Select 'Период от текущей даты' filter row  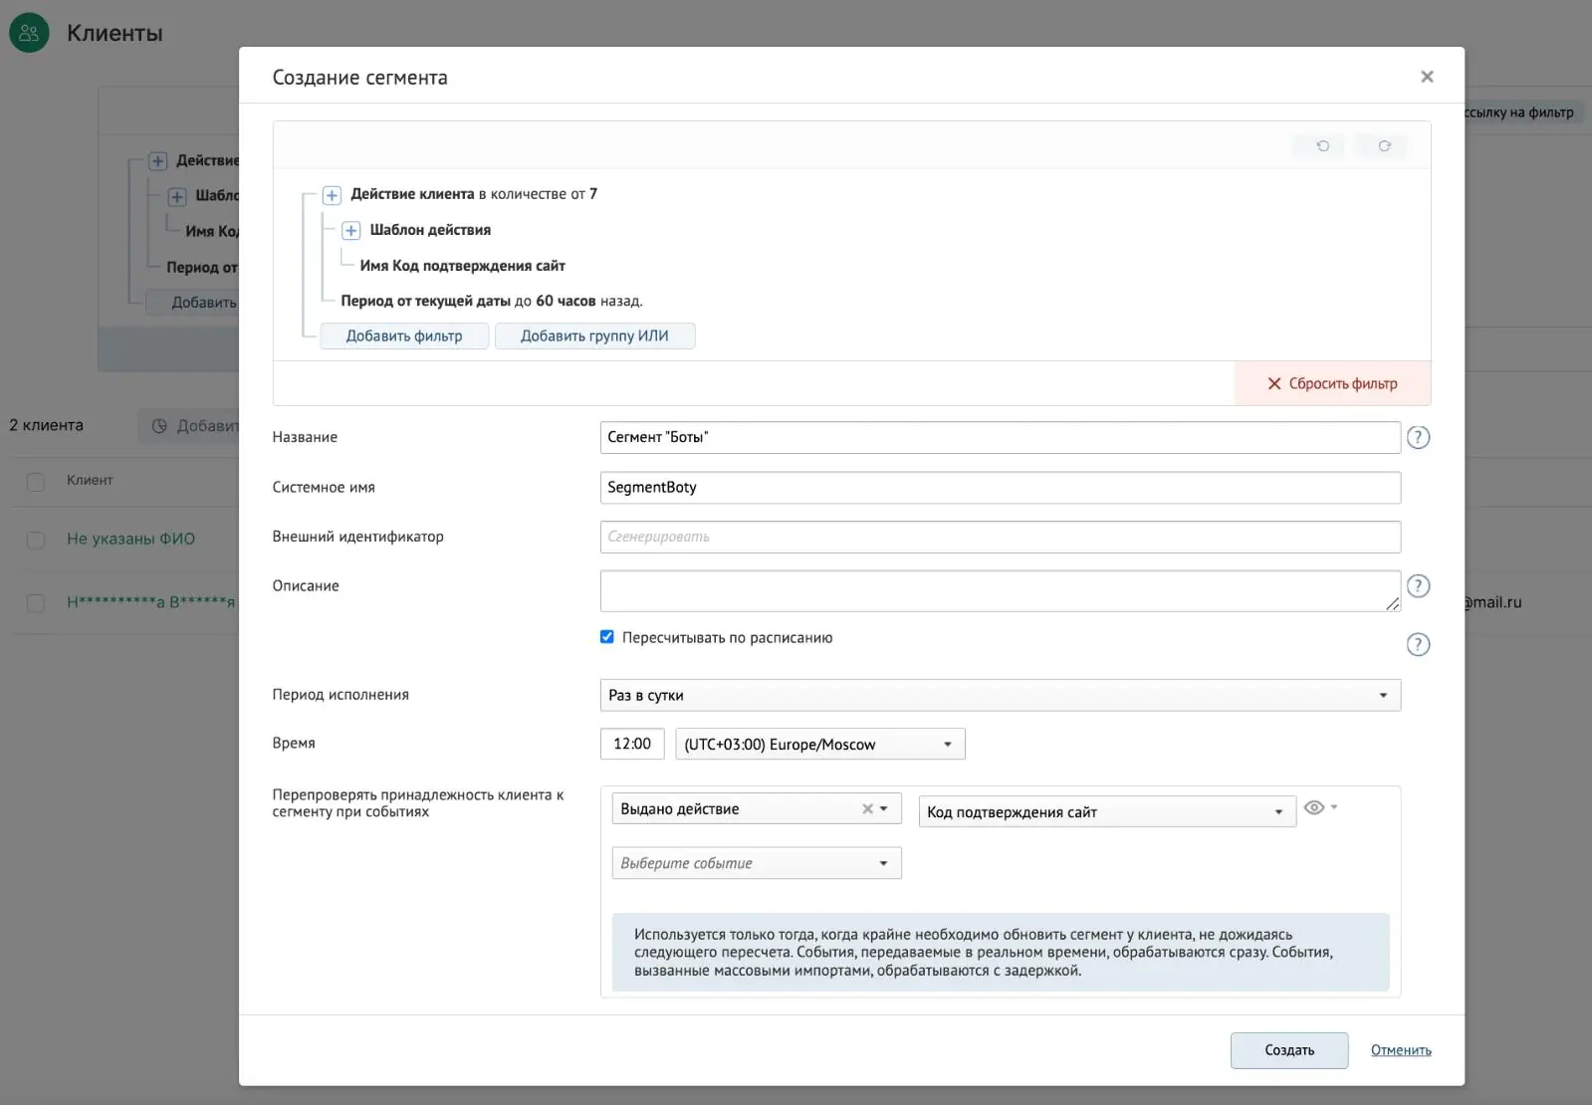(x=491, y=301)
